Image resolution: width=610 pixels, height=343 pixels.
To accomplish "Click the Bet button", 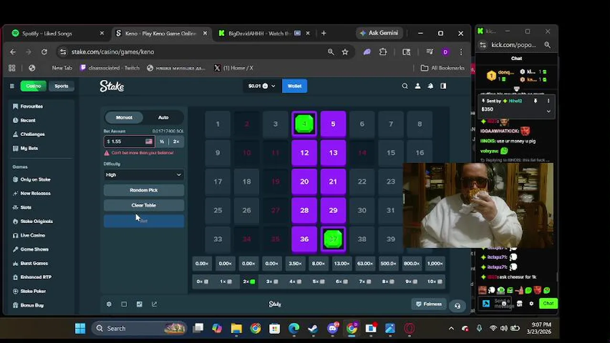I will click(x=144, y=221).
